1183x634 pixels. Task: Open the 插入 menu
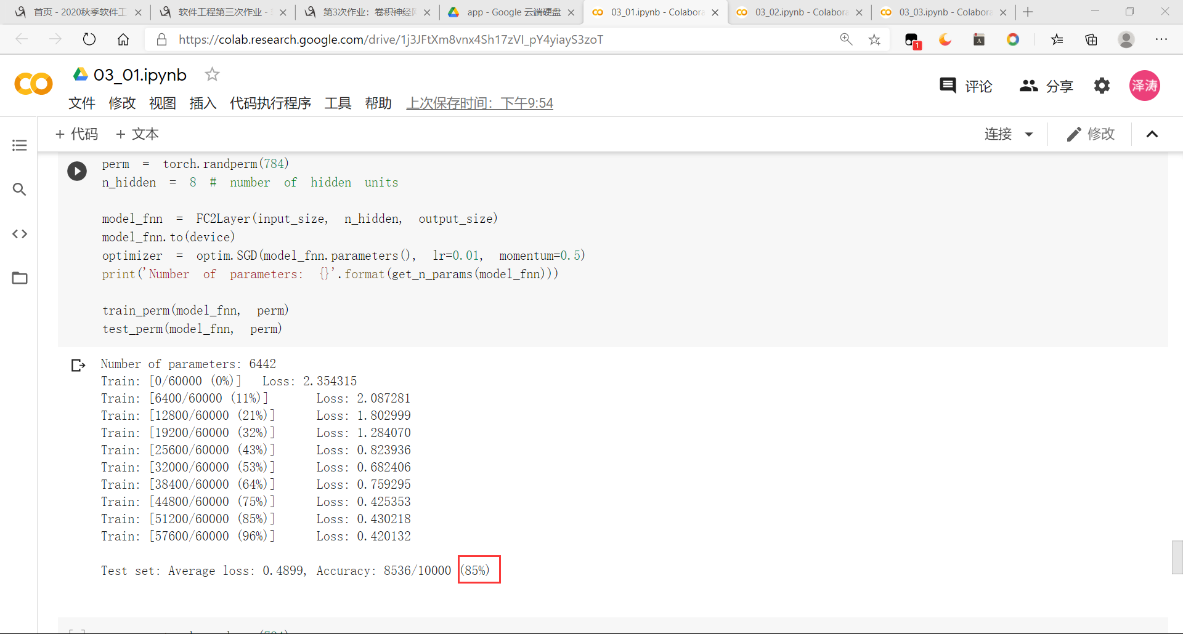(x=203, y=103)
